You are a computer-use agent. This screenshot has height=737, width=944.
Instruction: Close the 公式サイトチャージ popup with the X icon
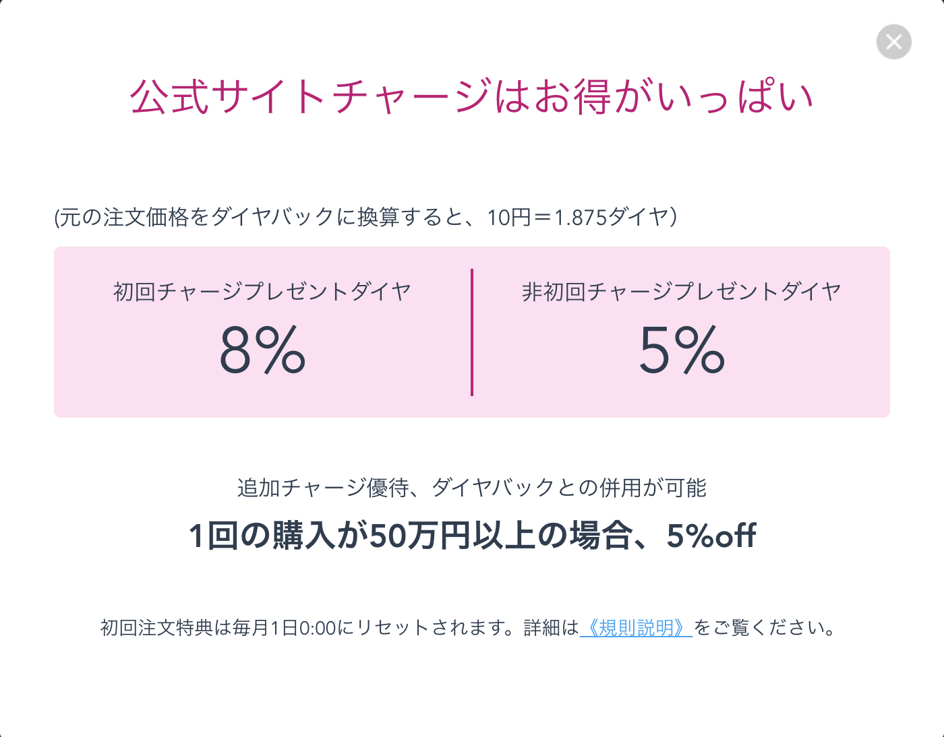click(894, 42)
